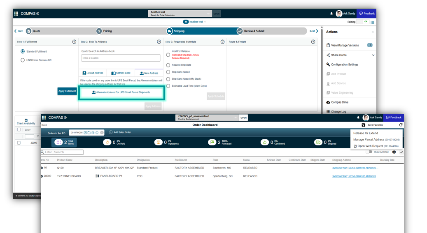Click the help icon for Route & Freight
The height and width of the screenshot is (233, 427).
point(313,42)
